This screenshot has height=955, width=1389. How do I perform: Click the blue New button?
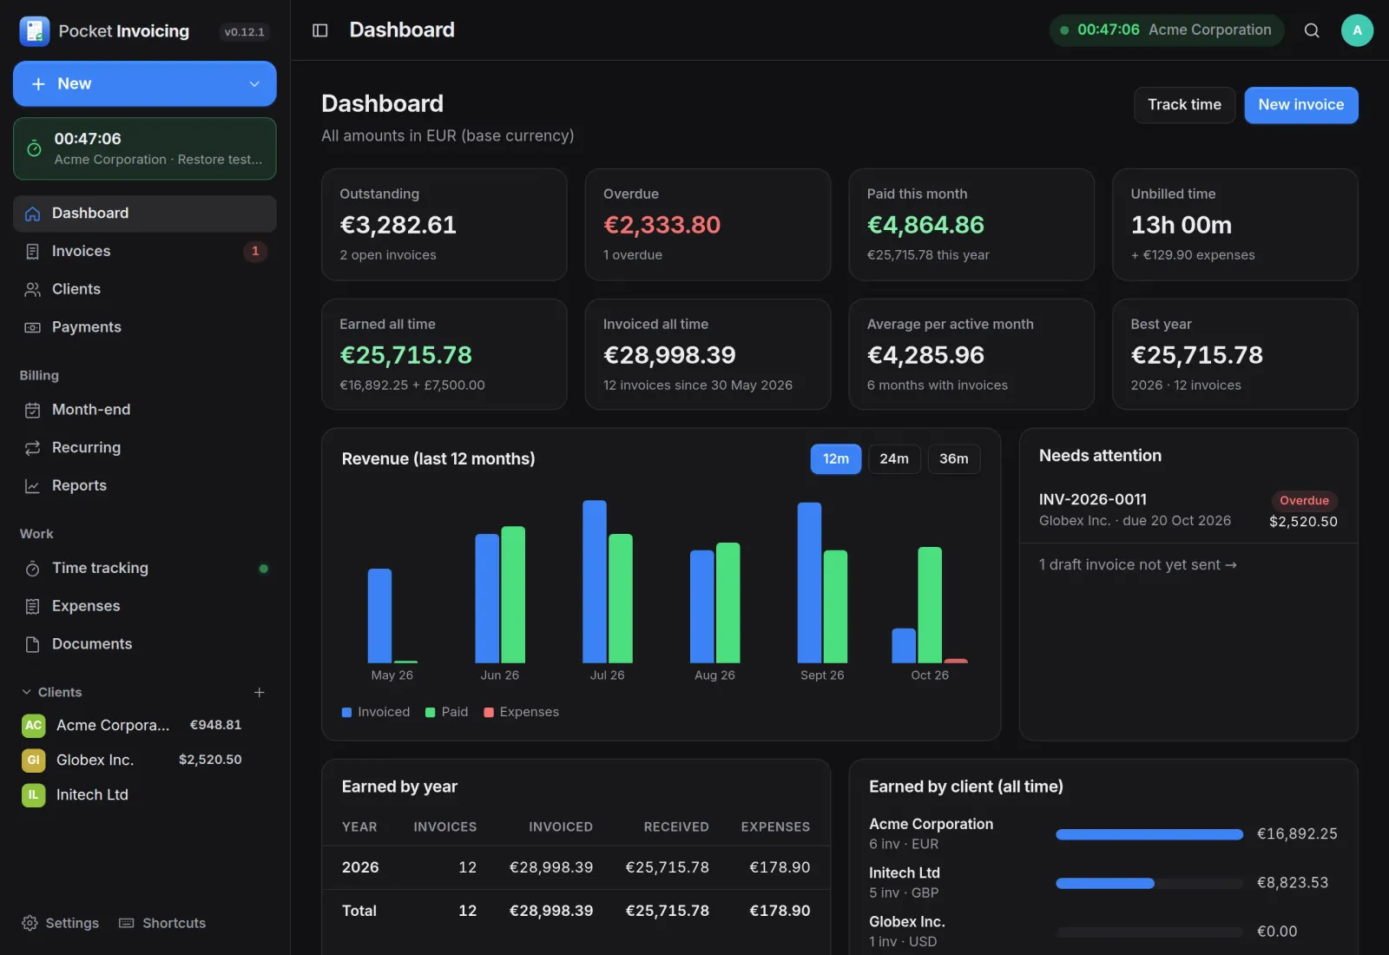(x=144, y=83)
